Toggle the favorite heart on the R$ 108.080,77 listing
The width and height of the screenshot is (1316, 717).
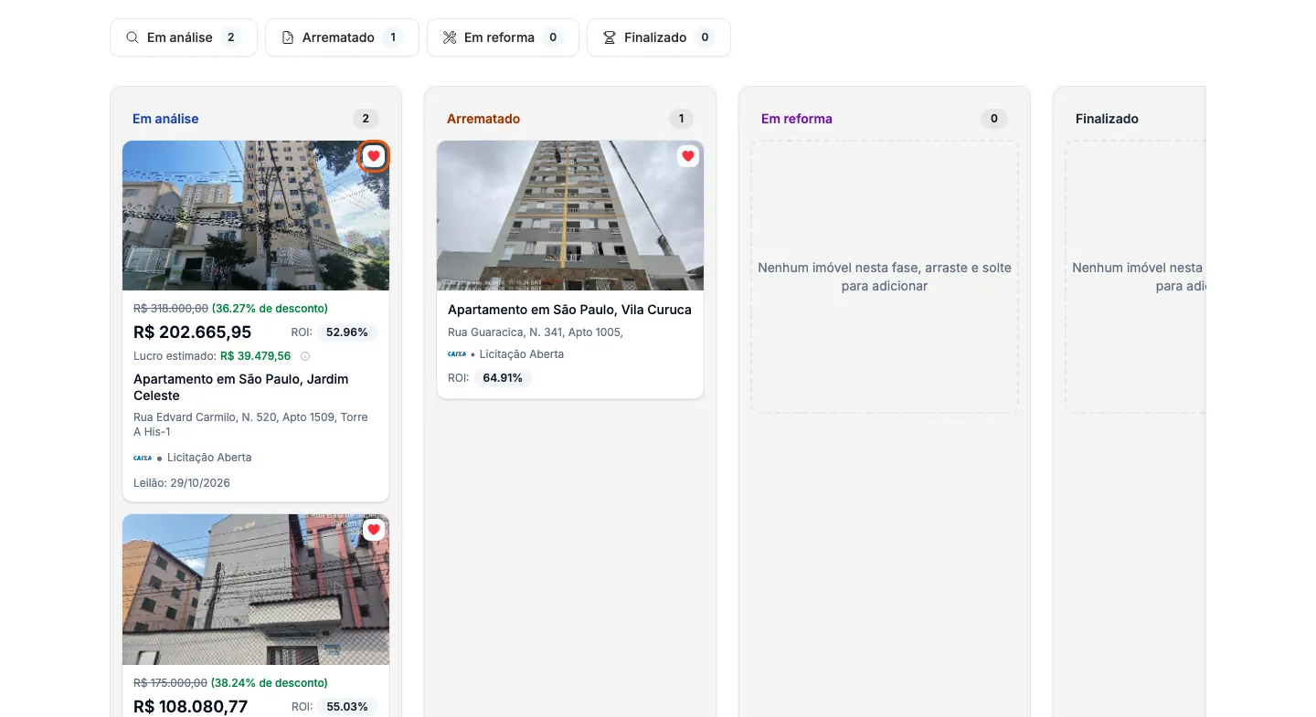tap(374, 530)
